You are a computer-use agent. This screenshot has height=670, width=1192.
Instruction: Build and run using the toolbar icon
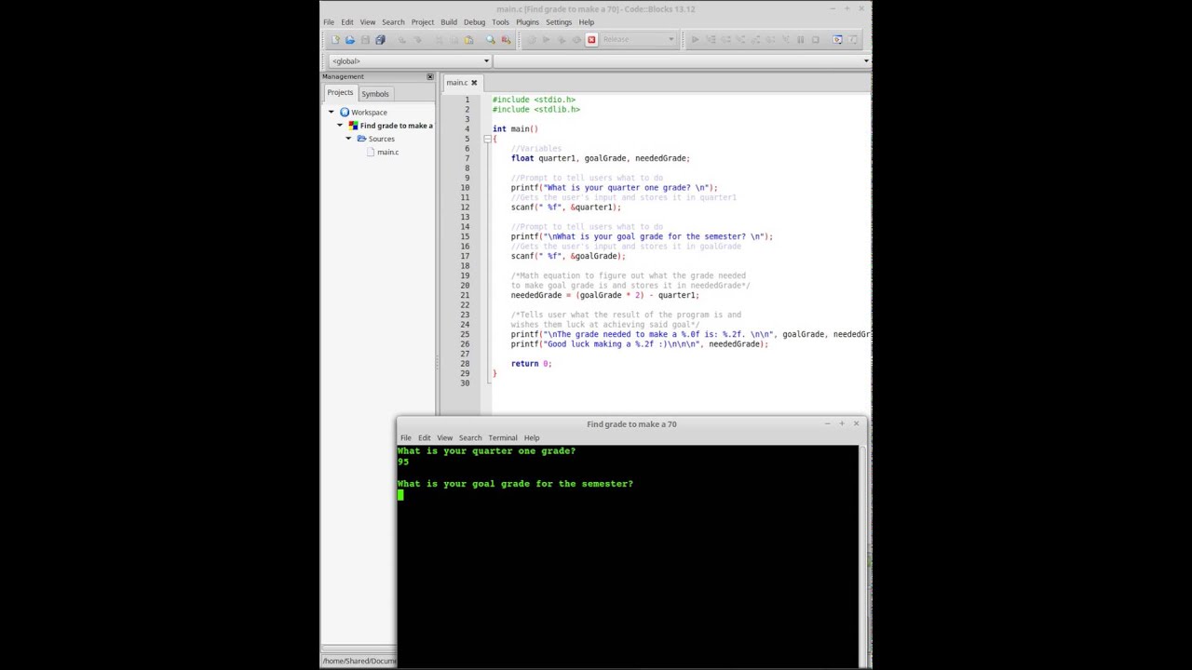[562, 39]
